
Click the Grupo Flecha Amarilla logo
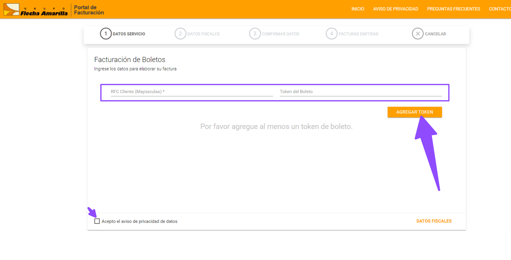pyautogui.click(x=36, y=9)
